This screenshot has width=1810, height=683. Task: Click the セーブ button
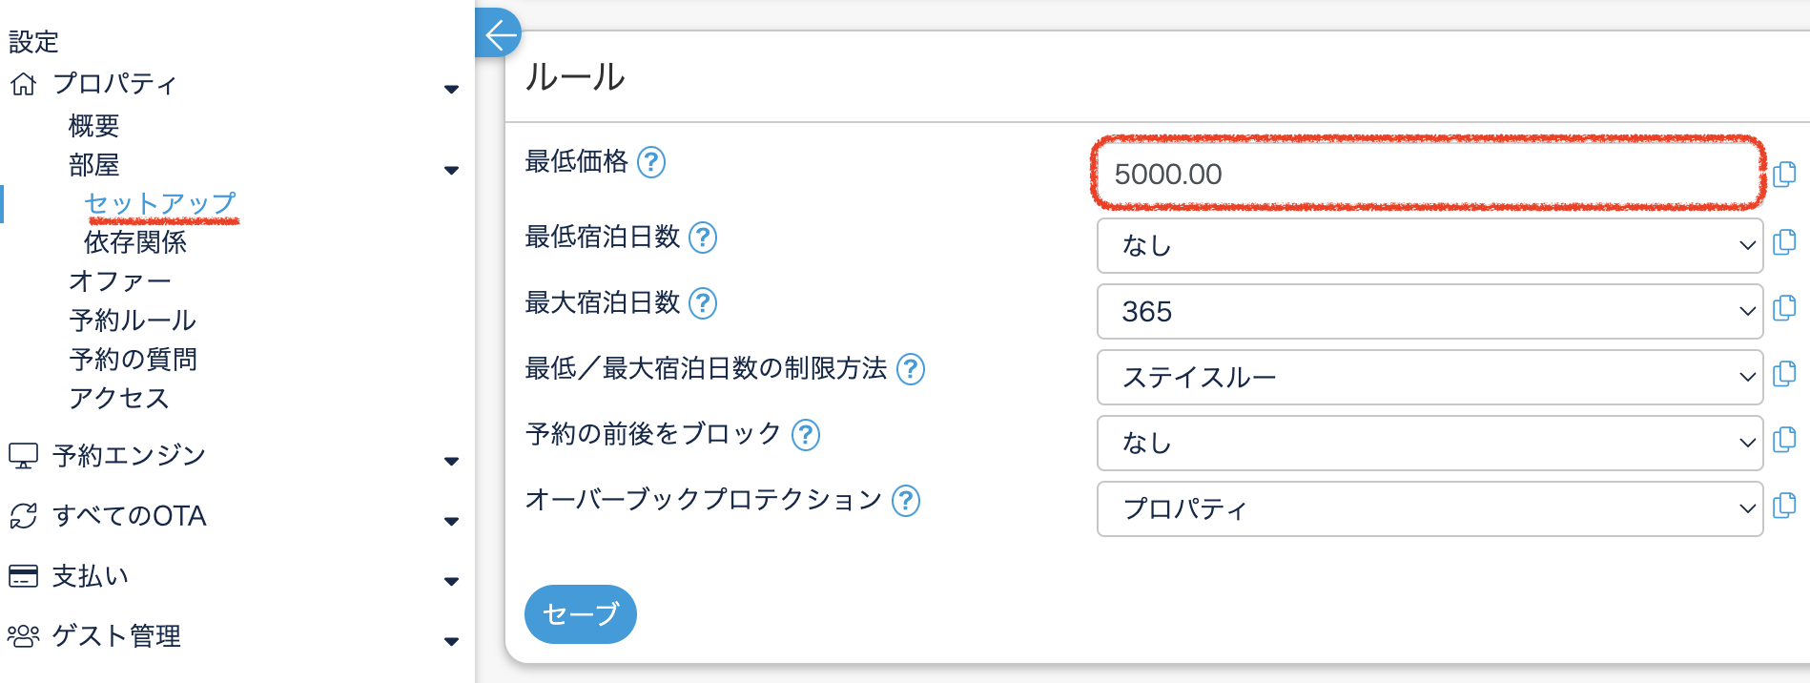[580, 614]
